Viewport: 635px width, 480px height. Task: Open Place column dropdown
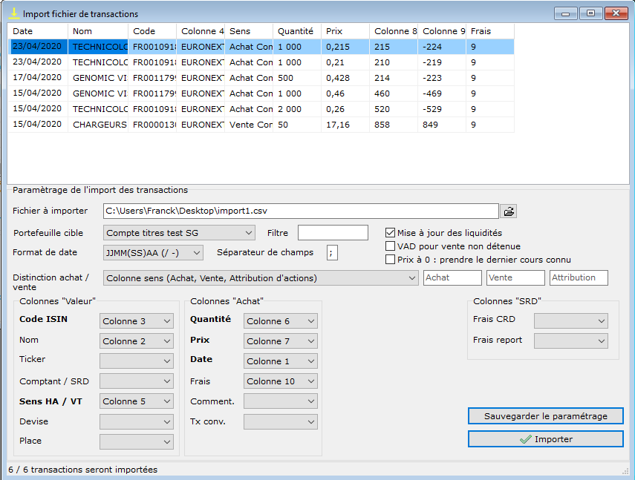point(137,441)
